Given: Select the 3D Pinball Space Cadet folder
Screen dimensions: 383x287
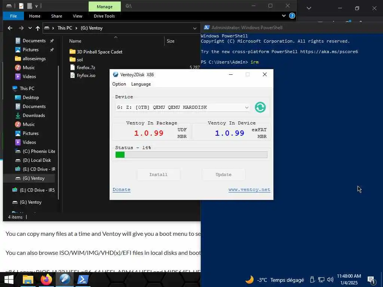Looking at the screenshot, I should click(96, 52).
